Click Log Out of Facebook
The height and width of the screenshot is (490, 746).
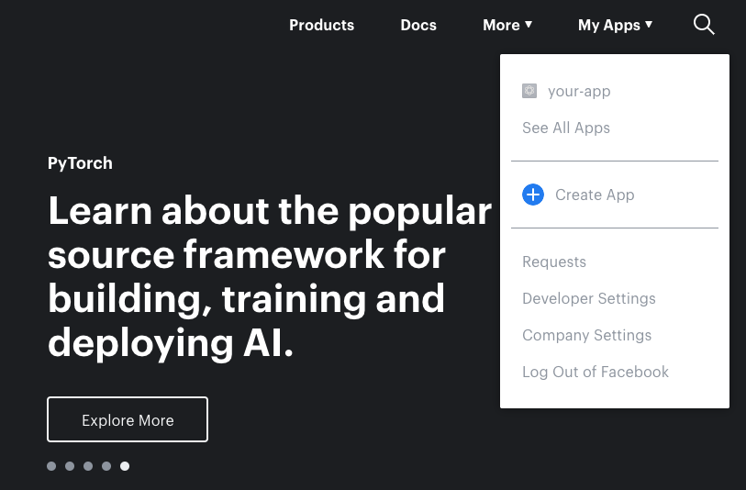point(596,372)
